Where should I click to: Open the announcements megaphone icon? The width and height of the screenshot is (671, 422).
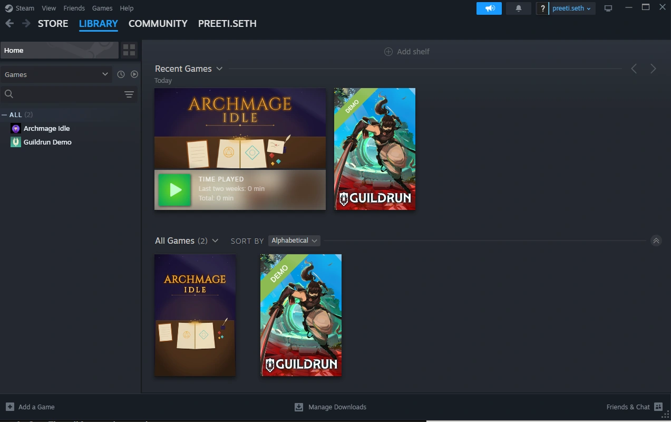[x=489, y=8]
